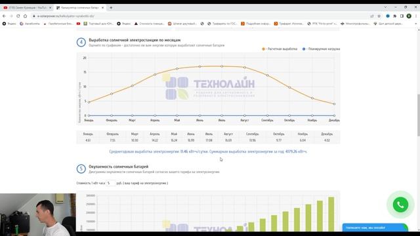Viewport: 420px width, 236px height.
Task: Click the share page icon in address bar
Action: pos(372,16)
